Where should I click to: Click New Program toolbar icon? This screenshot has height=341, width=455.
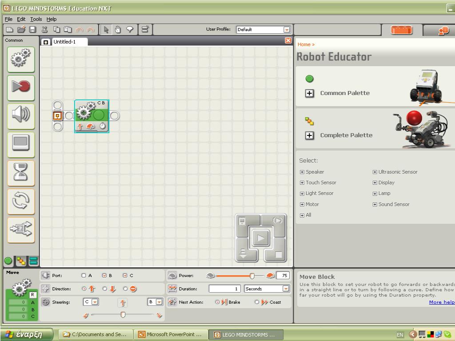[x=10, y=30]
